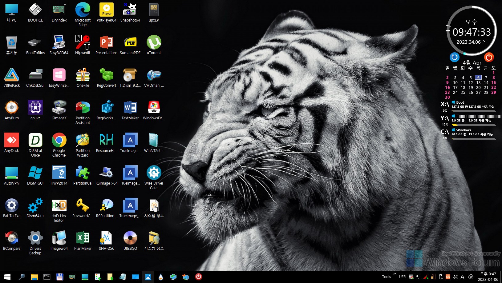This screenshot has height=283, width=502.
Task: Open the command prompt taskbar icon
Action: (47, 277)
